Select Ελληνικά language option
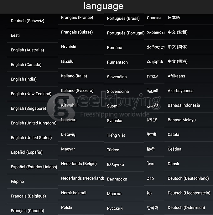Image resolution: width=213 pixels, height=215 pixels. pos(115,165)
